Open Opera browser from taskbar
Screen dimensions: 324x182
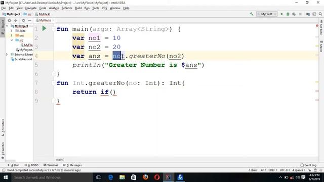pos(157,177)
